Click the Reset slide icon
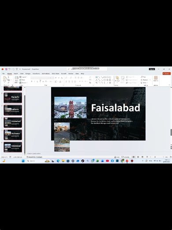Screen dimensions: 172x230 coord(21,80)
